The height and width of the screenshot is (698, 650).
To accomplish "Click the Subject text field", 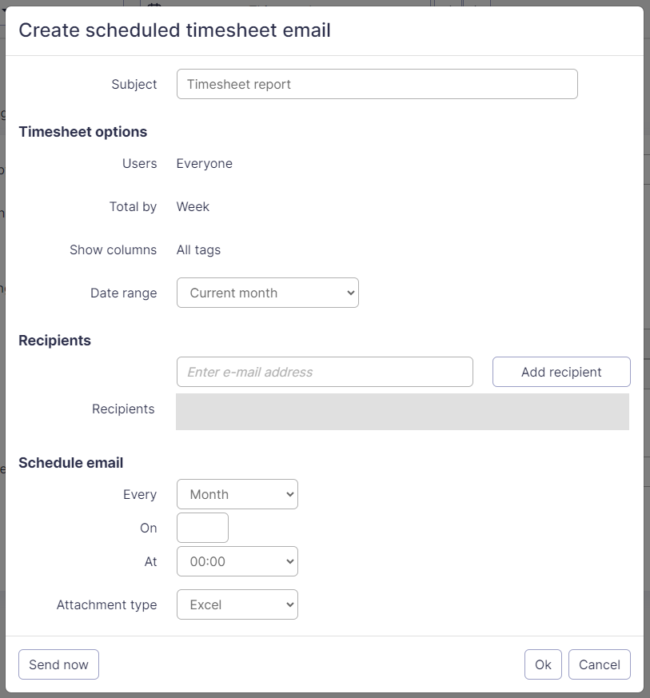I will pos(377,84).
